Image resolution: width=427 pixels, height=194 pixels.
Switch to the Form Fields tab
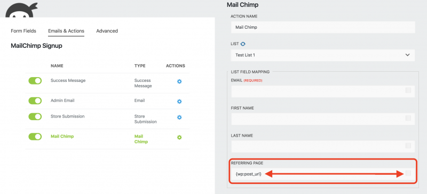point(23,31)
